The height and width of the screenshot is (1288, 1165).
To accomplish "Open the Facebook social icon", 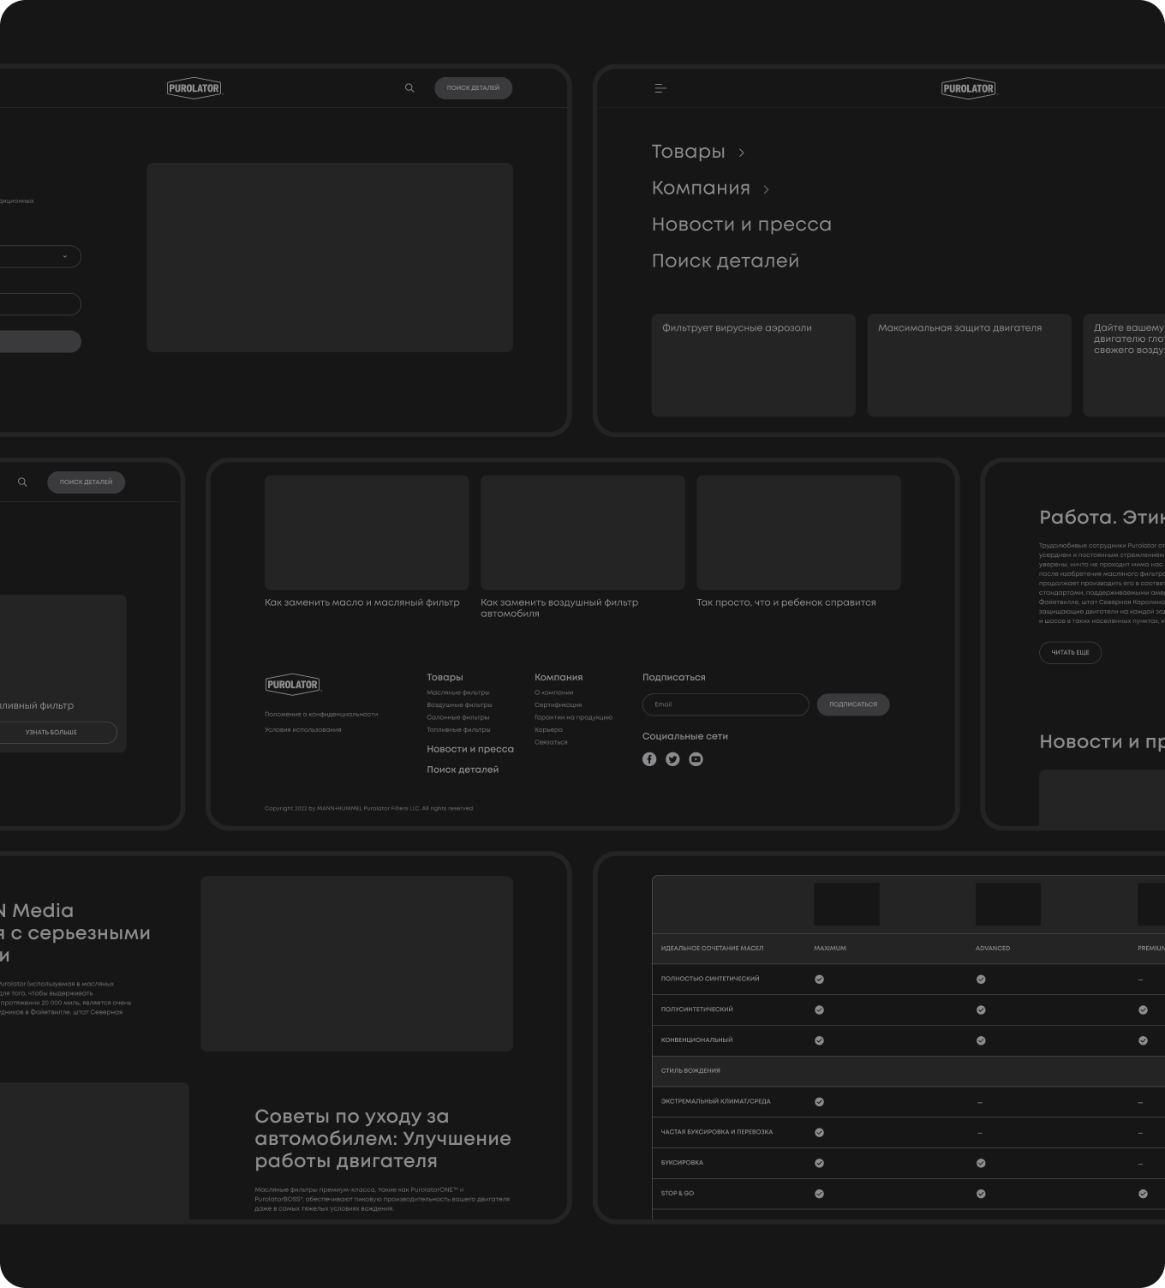I will (x=649, y=759).
